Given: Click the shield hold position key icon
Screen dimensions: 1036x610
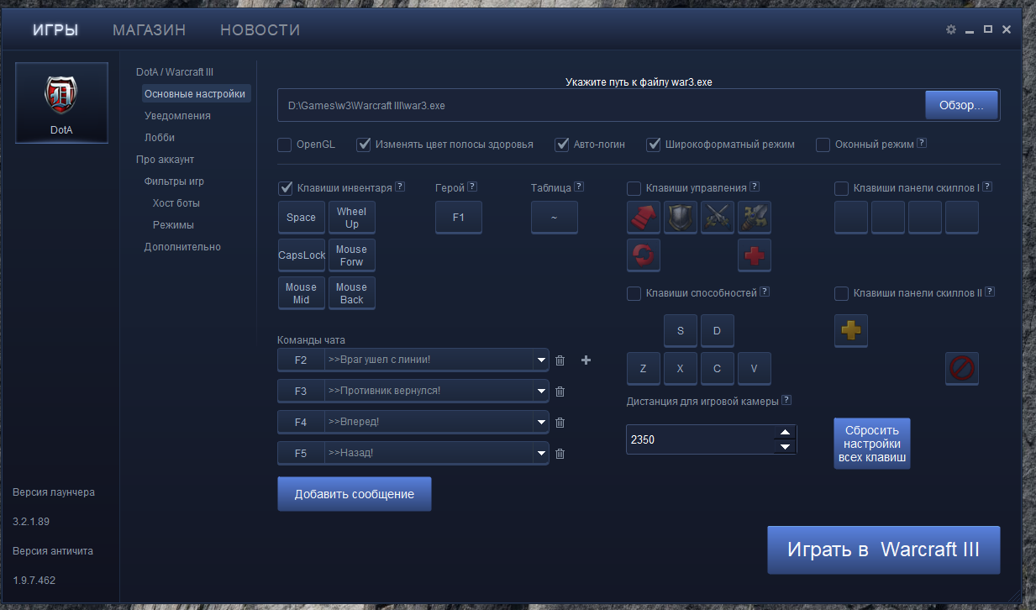Looking at the screenshot, I should click(x=681, y=218).
